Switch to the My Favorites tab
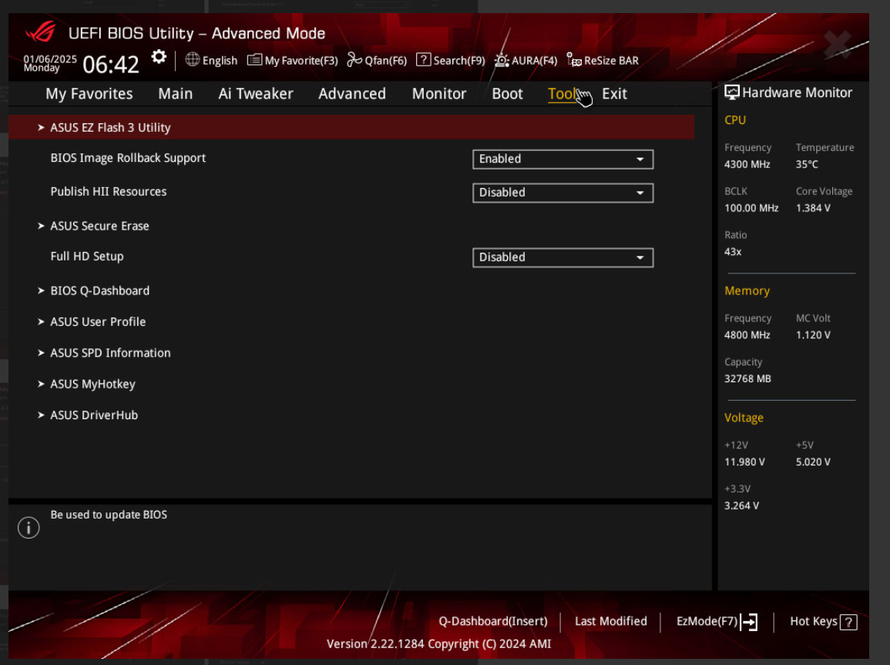The width and height of the screenshot is (890, 665). (89, 93)
